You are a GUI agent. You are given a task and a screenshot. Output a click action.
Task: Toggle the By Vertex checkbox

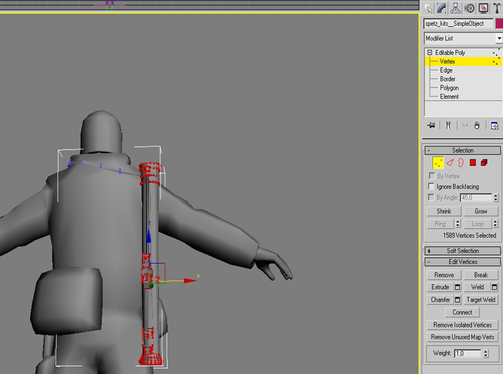(432, 176)
